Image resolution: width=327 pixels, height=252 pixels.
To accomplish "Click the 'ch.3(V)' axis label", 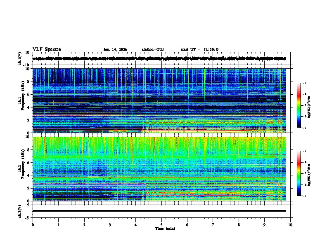I will (20, 211).
